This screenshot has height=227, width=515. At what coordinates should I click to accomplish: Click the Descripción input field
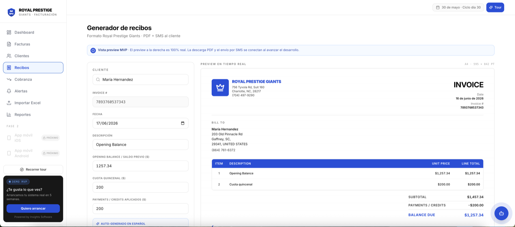(x=141, y=145)
